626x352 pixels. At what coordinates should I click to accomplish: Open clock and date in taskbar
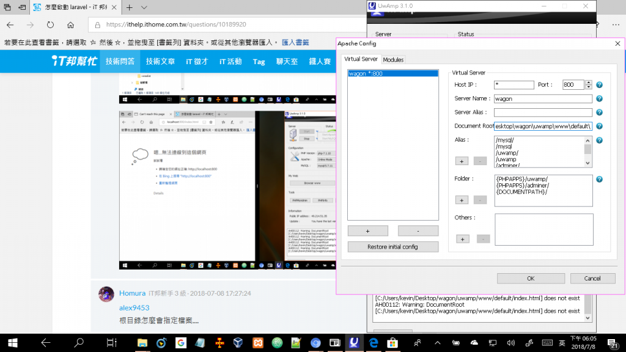(x=583, y=343)
